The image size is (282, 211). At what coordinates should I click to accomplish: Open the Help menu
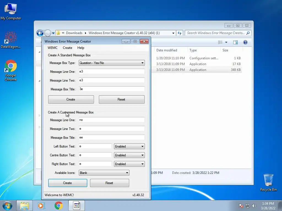[x=81, y=48]
